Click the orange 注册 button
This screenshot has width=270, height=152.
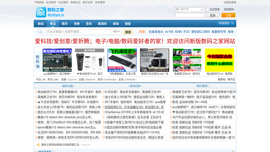coord(228,15)
